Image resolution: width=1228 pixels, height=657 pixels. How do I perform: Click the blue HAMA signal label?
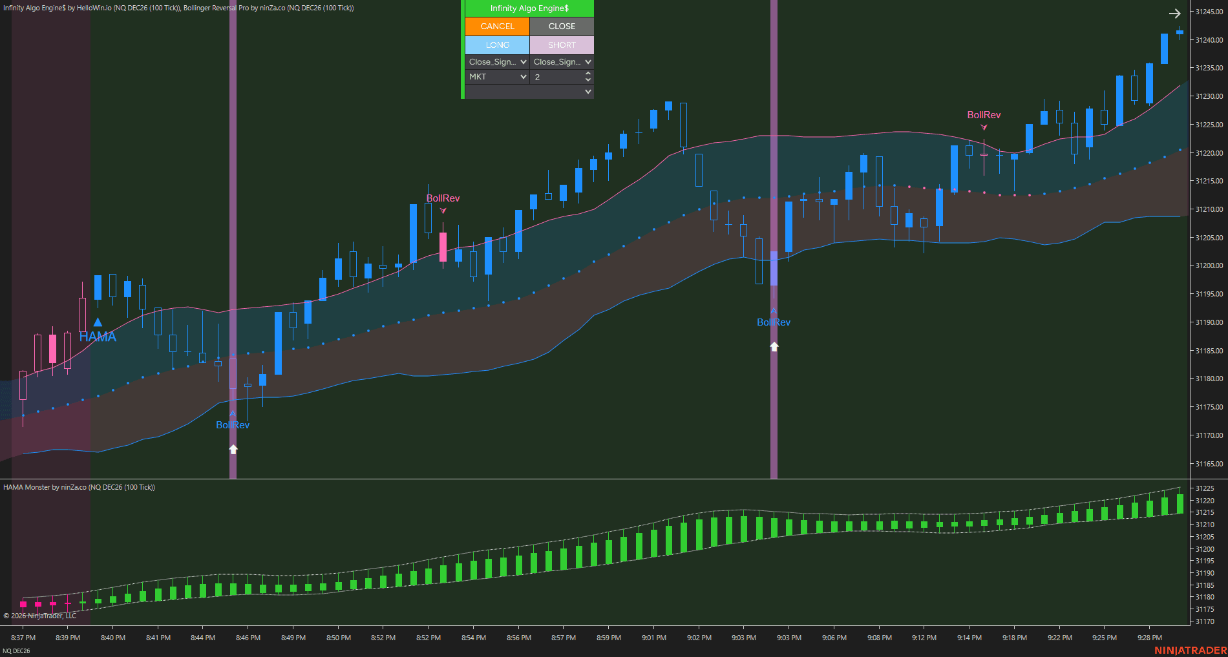pos(98,337)
